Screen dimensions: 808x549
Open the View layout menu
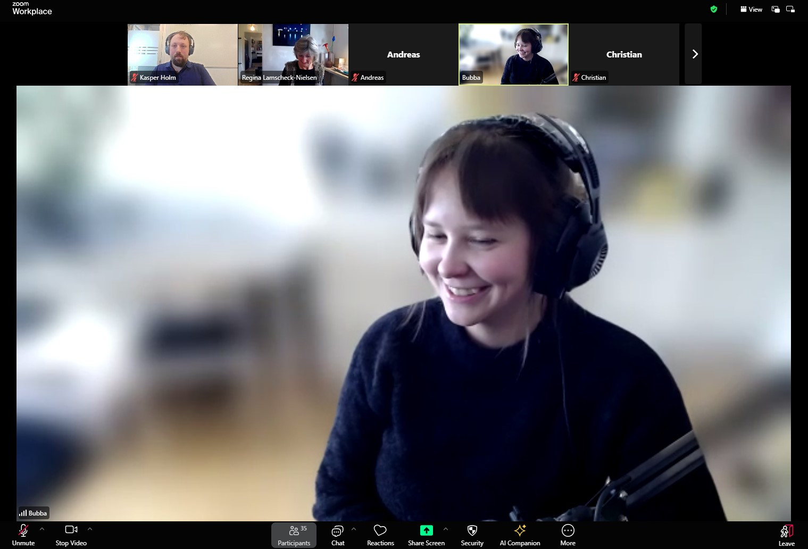tap(751, 9)
